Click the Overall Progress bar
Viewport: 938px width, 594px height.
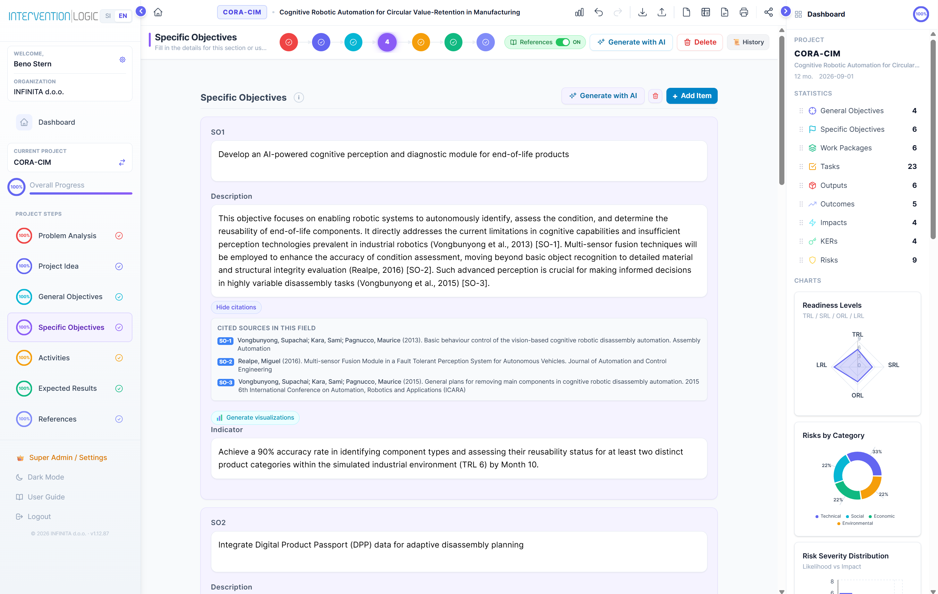(81, 193)
